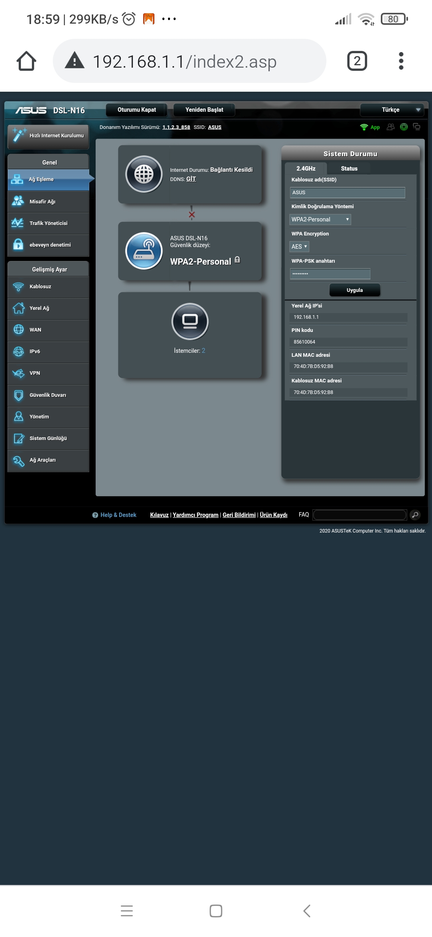Select Ağ Eşleme menu item
Viewport: 432px width, 937px height.
pos(48,179)
